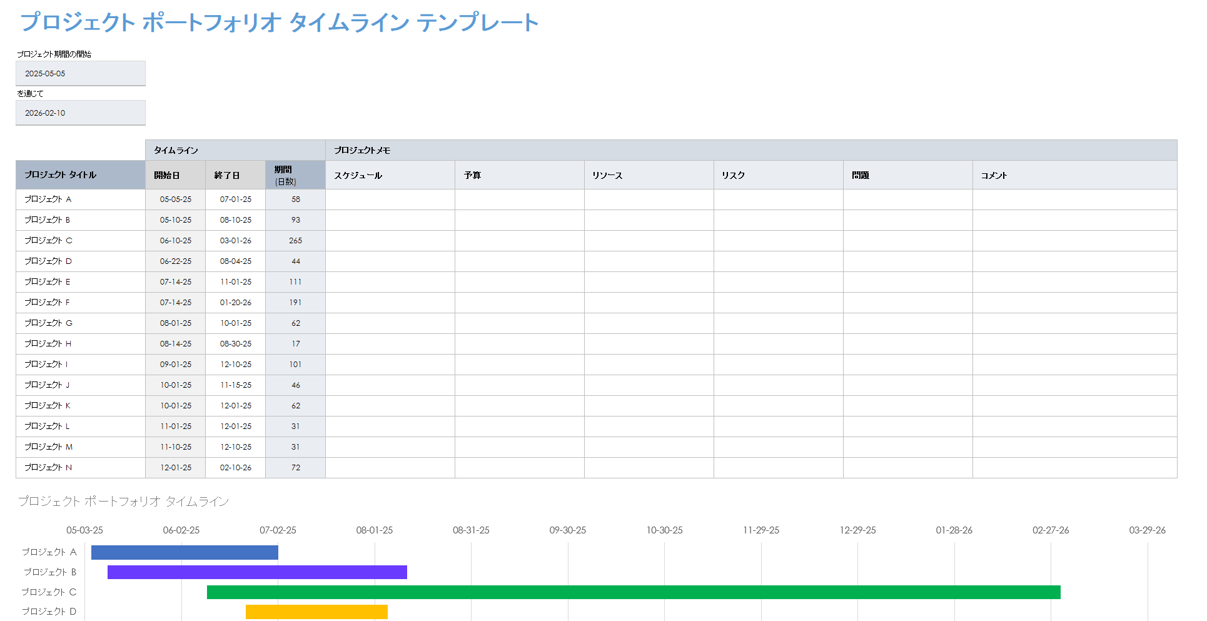Select the プロジェクト J title cell
1207x621 pixels.
coord(81,385)
